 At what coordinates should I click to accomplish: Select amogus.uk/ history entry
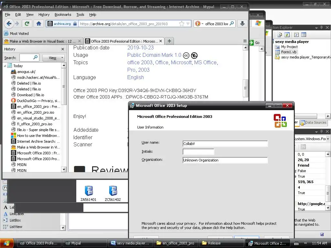tap(26, 72)
